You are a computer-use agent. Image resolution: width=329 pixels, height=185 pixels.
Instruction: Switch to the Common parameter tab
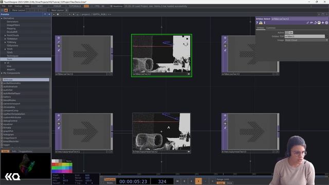pos(271,28)
